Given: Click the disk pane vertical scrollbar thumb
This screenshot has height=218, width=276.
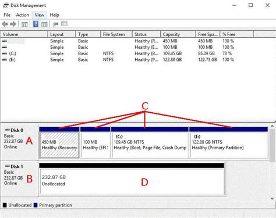Looking at the screenshot, I should [x=272, y=146].
